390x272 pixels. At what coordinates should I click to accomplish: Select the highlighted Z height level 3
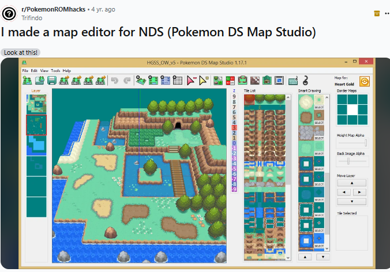234,128
